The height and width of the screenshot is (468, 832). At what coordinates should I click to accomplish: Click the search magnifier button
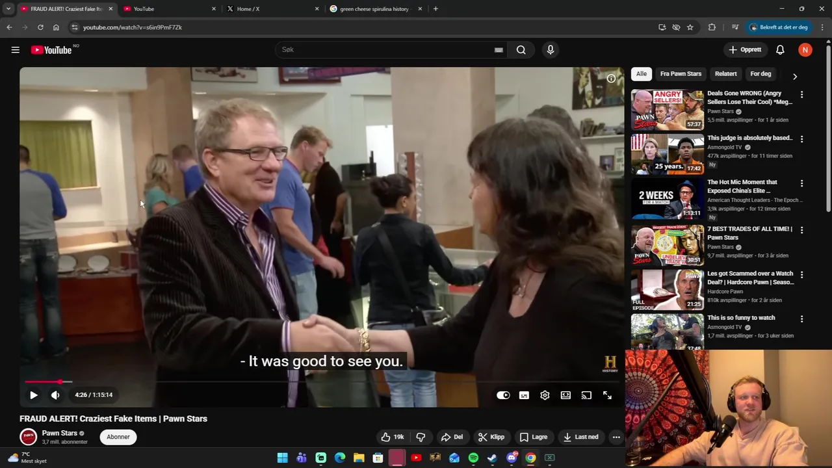521,50
